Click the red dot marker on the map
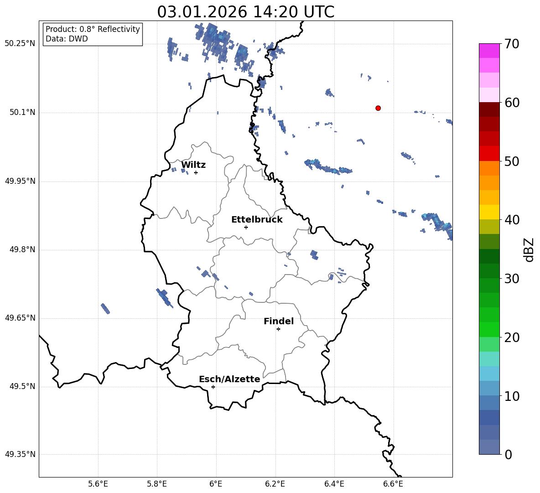This screenshot has height=493, width=540. [x=378, y=108]
